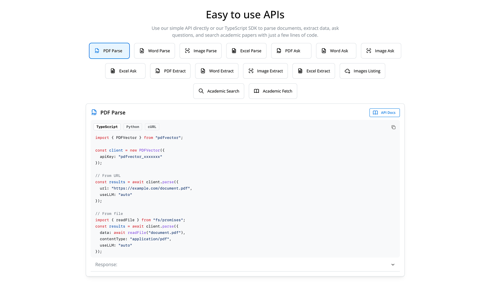The width and height of the screenshot is (483, 289).
Task: Open the Academic Fetch example
Action: (273, 91)
